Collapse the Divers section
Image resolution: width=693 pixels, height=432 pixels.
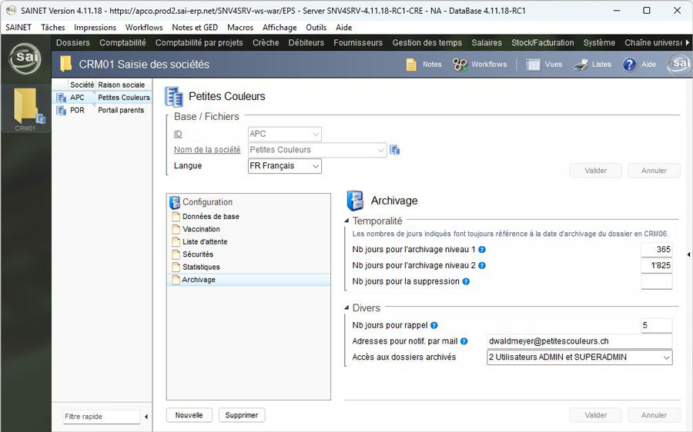pyautogui.click(x=346, y=308)
